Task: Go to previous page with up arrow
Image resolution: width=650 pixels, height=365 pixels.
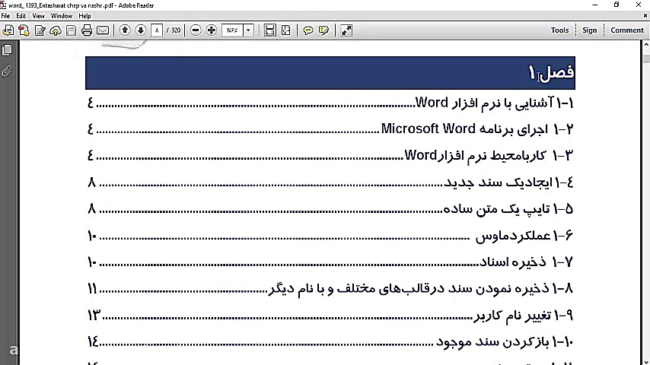Action: click(125, 30)
